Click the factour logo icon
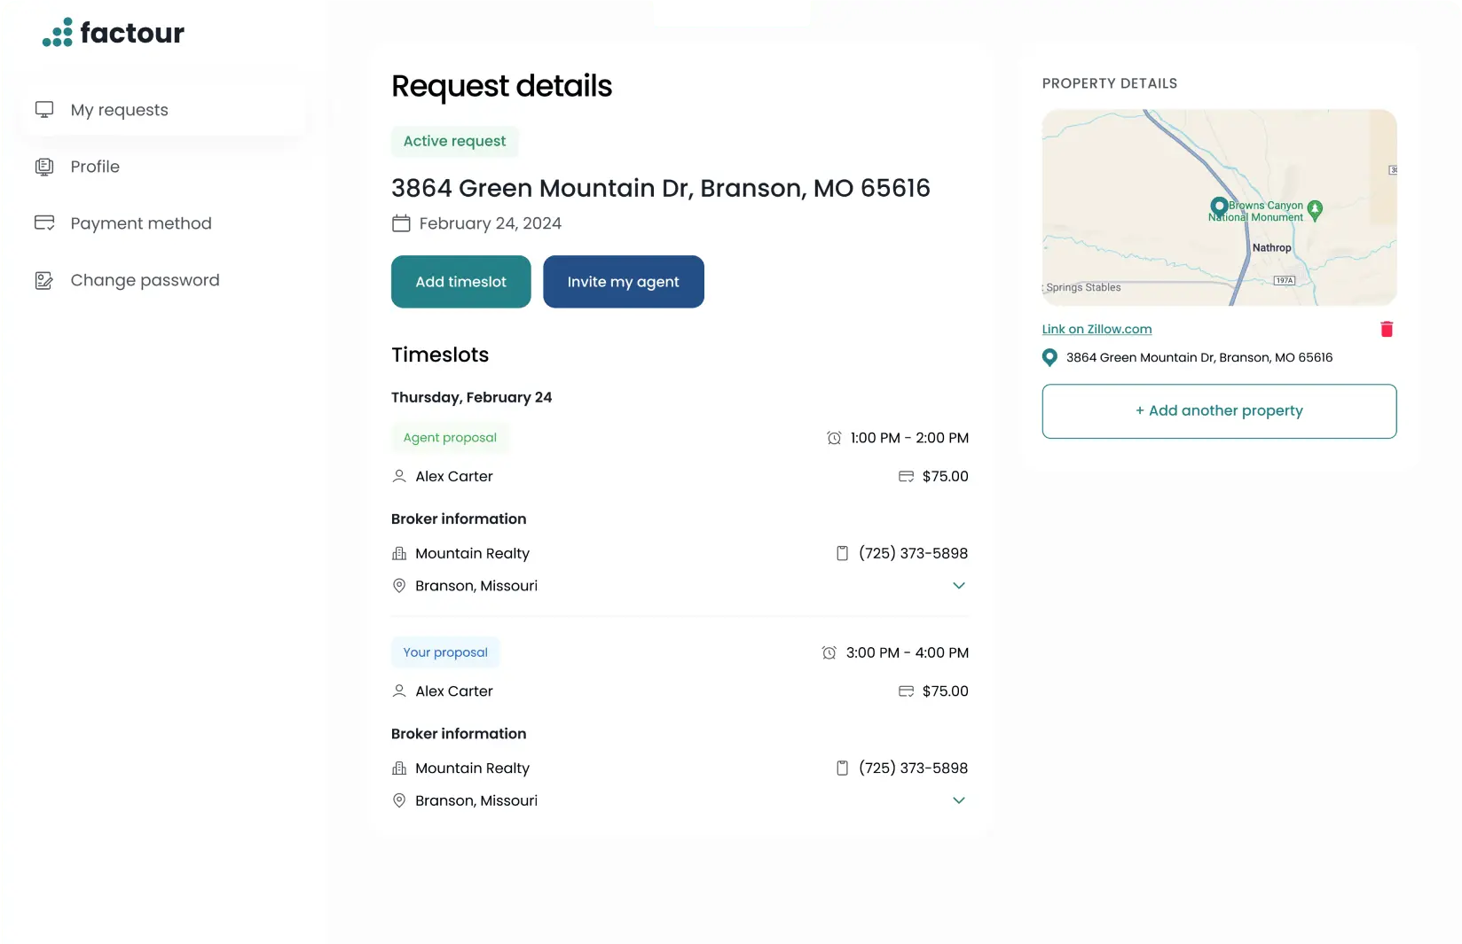1462x944 pixels. 57,32
